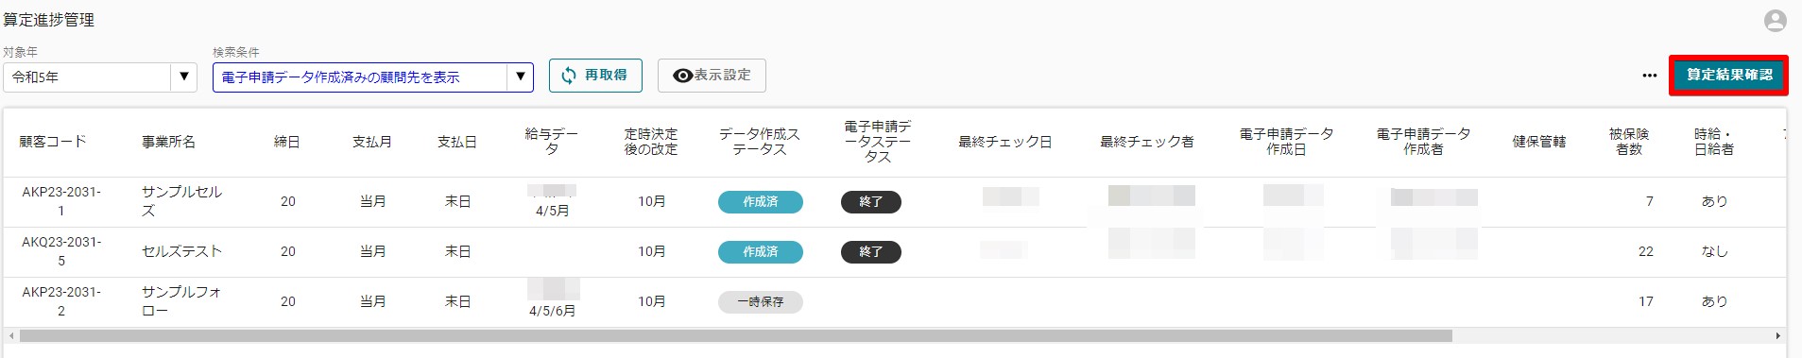Click 一時保存 status badge for サンプルフォロー

coord(761,301)
